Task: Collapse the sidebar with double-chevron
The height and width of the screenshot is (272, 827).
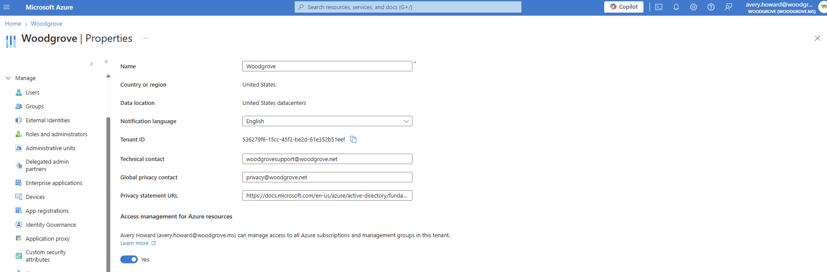Action: (x=106, y=62)
